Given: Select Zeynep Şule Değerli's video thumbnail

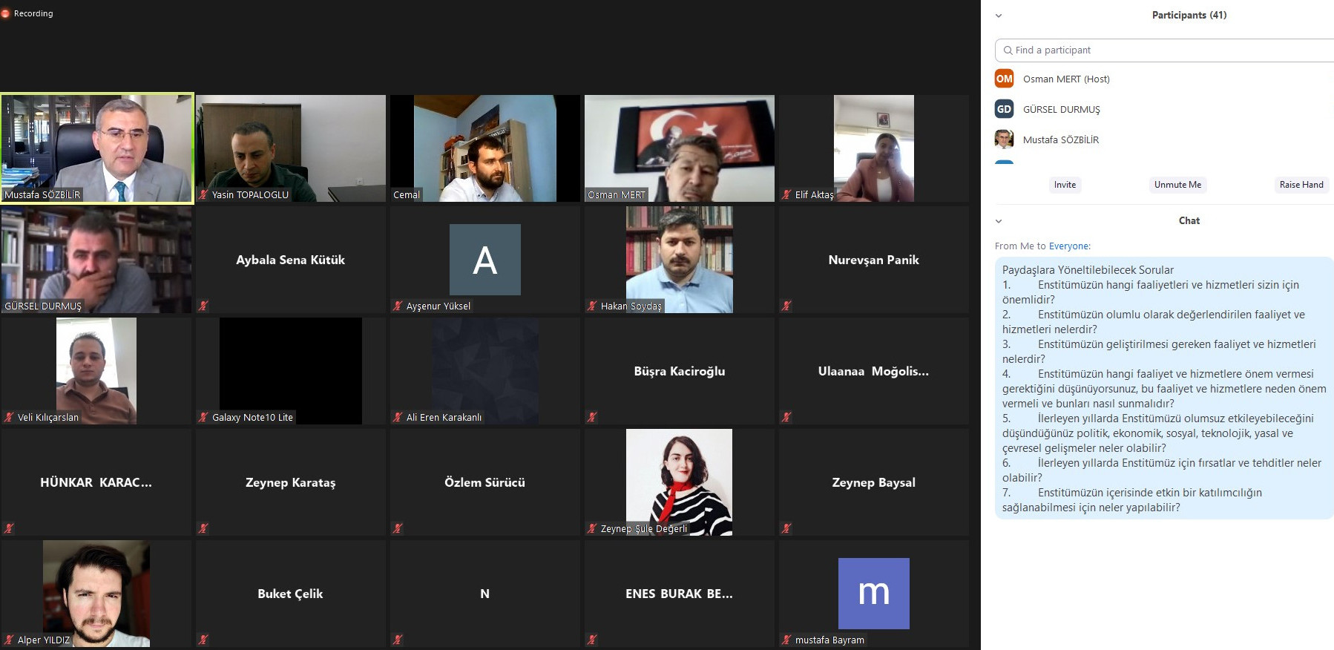Looking at the screenshot, I should [x=679, y=482].
